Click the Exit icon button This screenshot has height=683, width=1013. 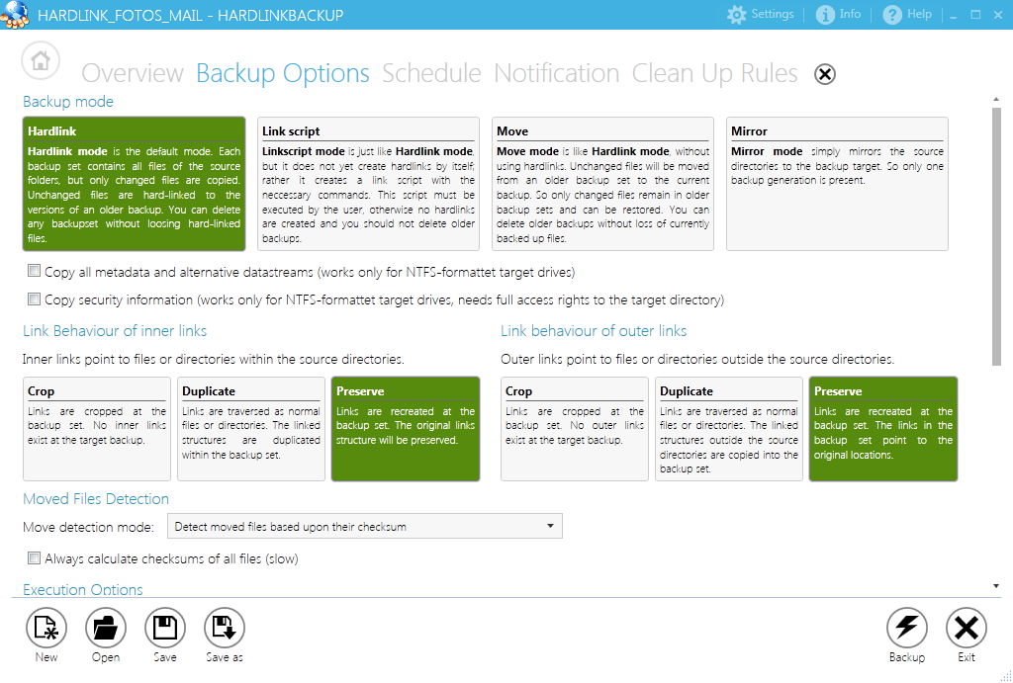pyautogui.click(x=966, y=628)
